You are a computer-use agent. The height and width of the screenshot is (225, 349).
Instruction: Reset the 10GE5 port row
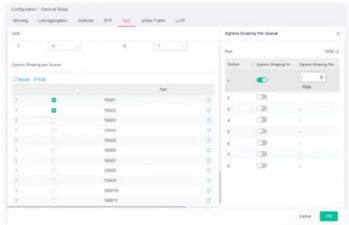(x=209, y=140)
